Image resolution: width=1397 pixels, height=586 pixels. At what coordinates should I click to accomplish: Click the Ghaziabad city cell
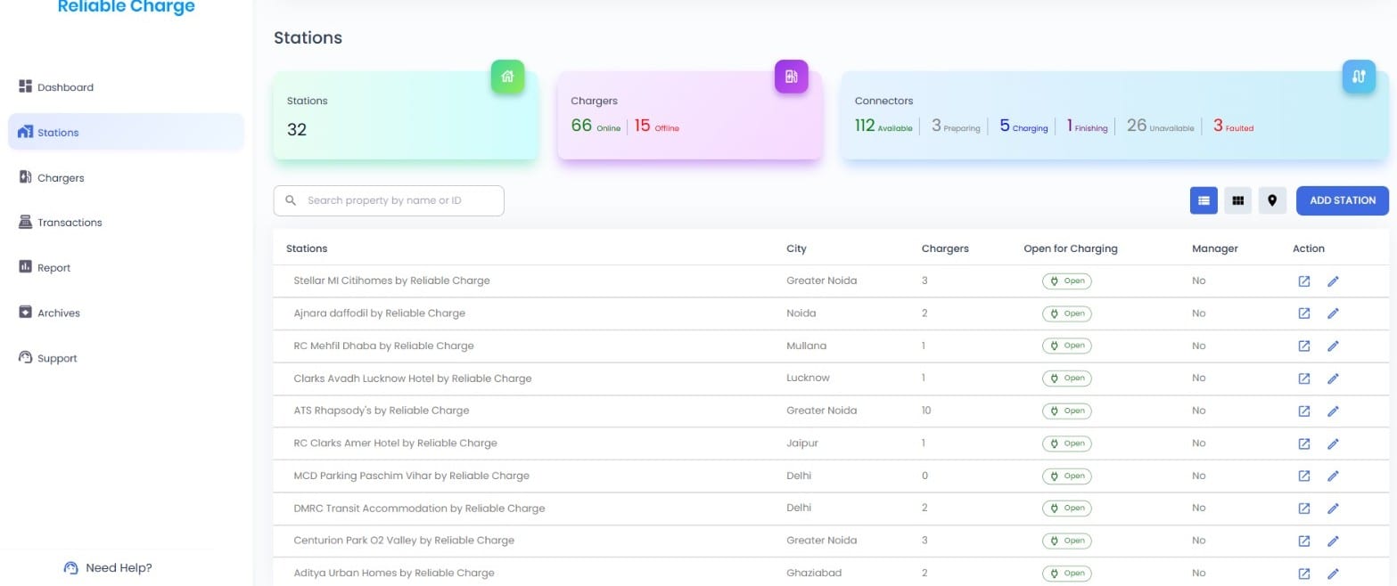pos(814,573)
